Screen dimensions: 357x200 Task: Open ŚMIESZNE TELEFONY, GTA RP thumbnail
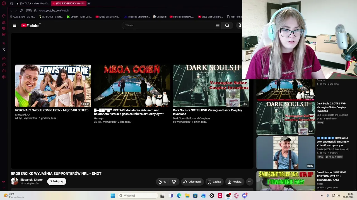click(x=286, y=181)
